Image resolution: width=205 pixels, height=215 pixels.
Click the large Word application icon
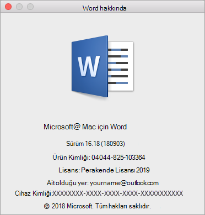click(x=102, y=66)
